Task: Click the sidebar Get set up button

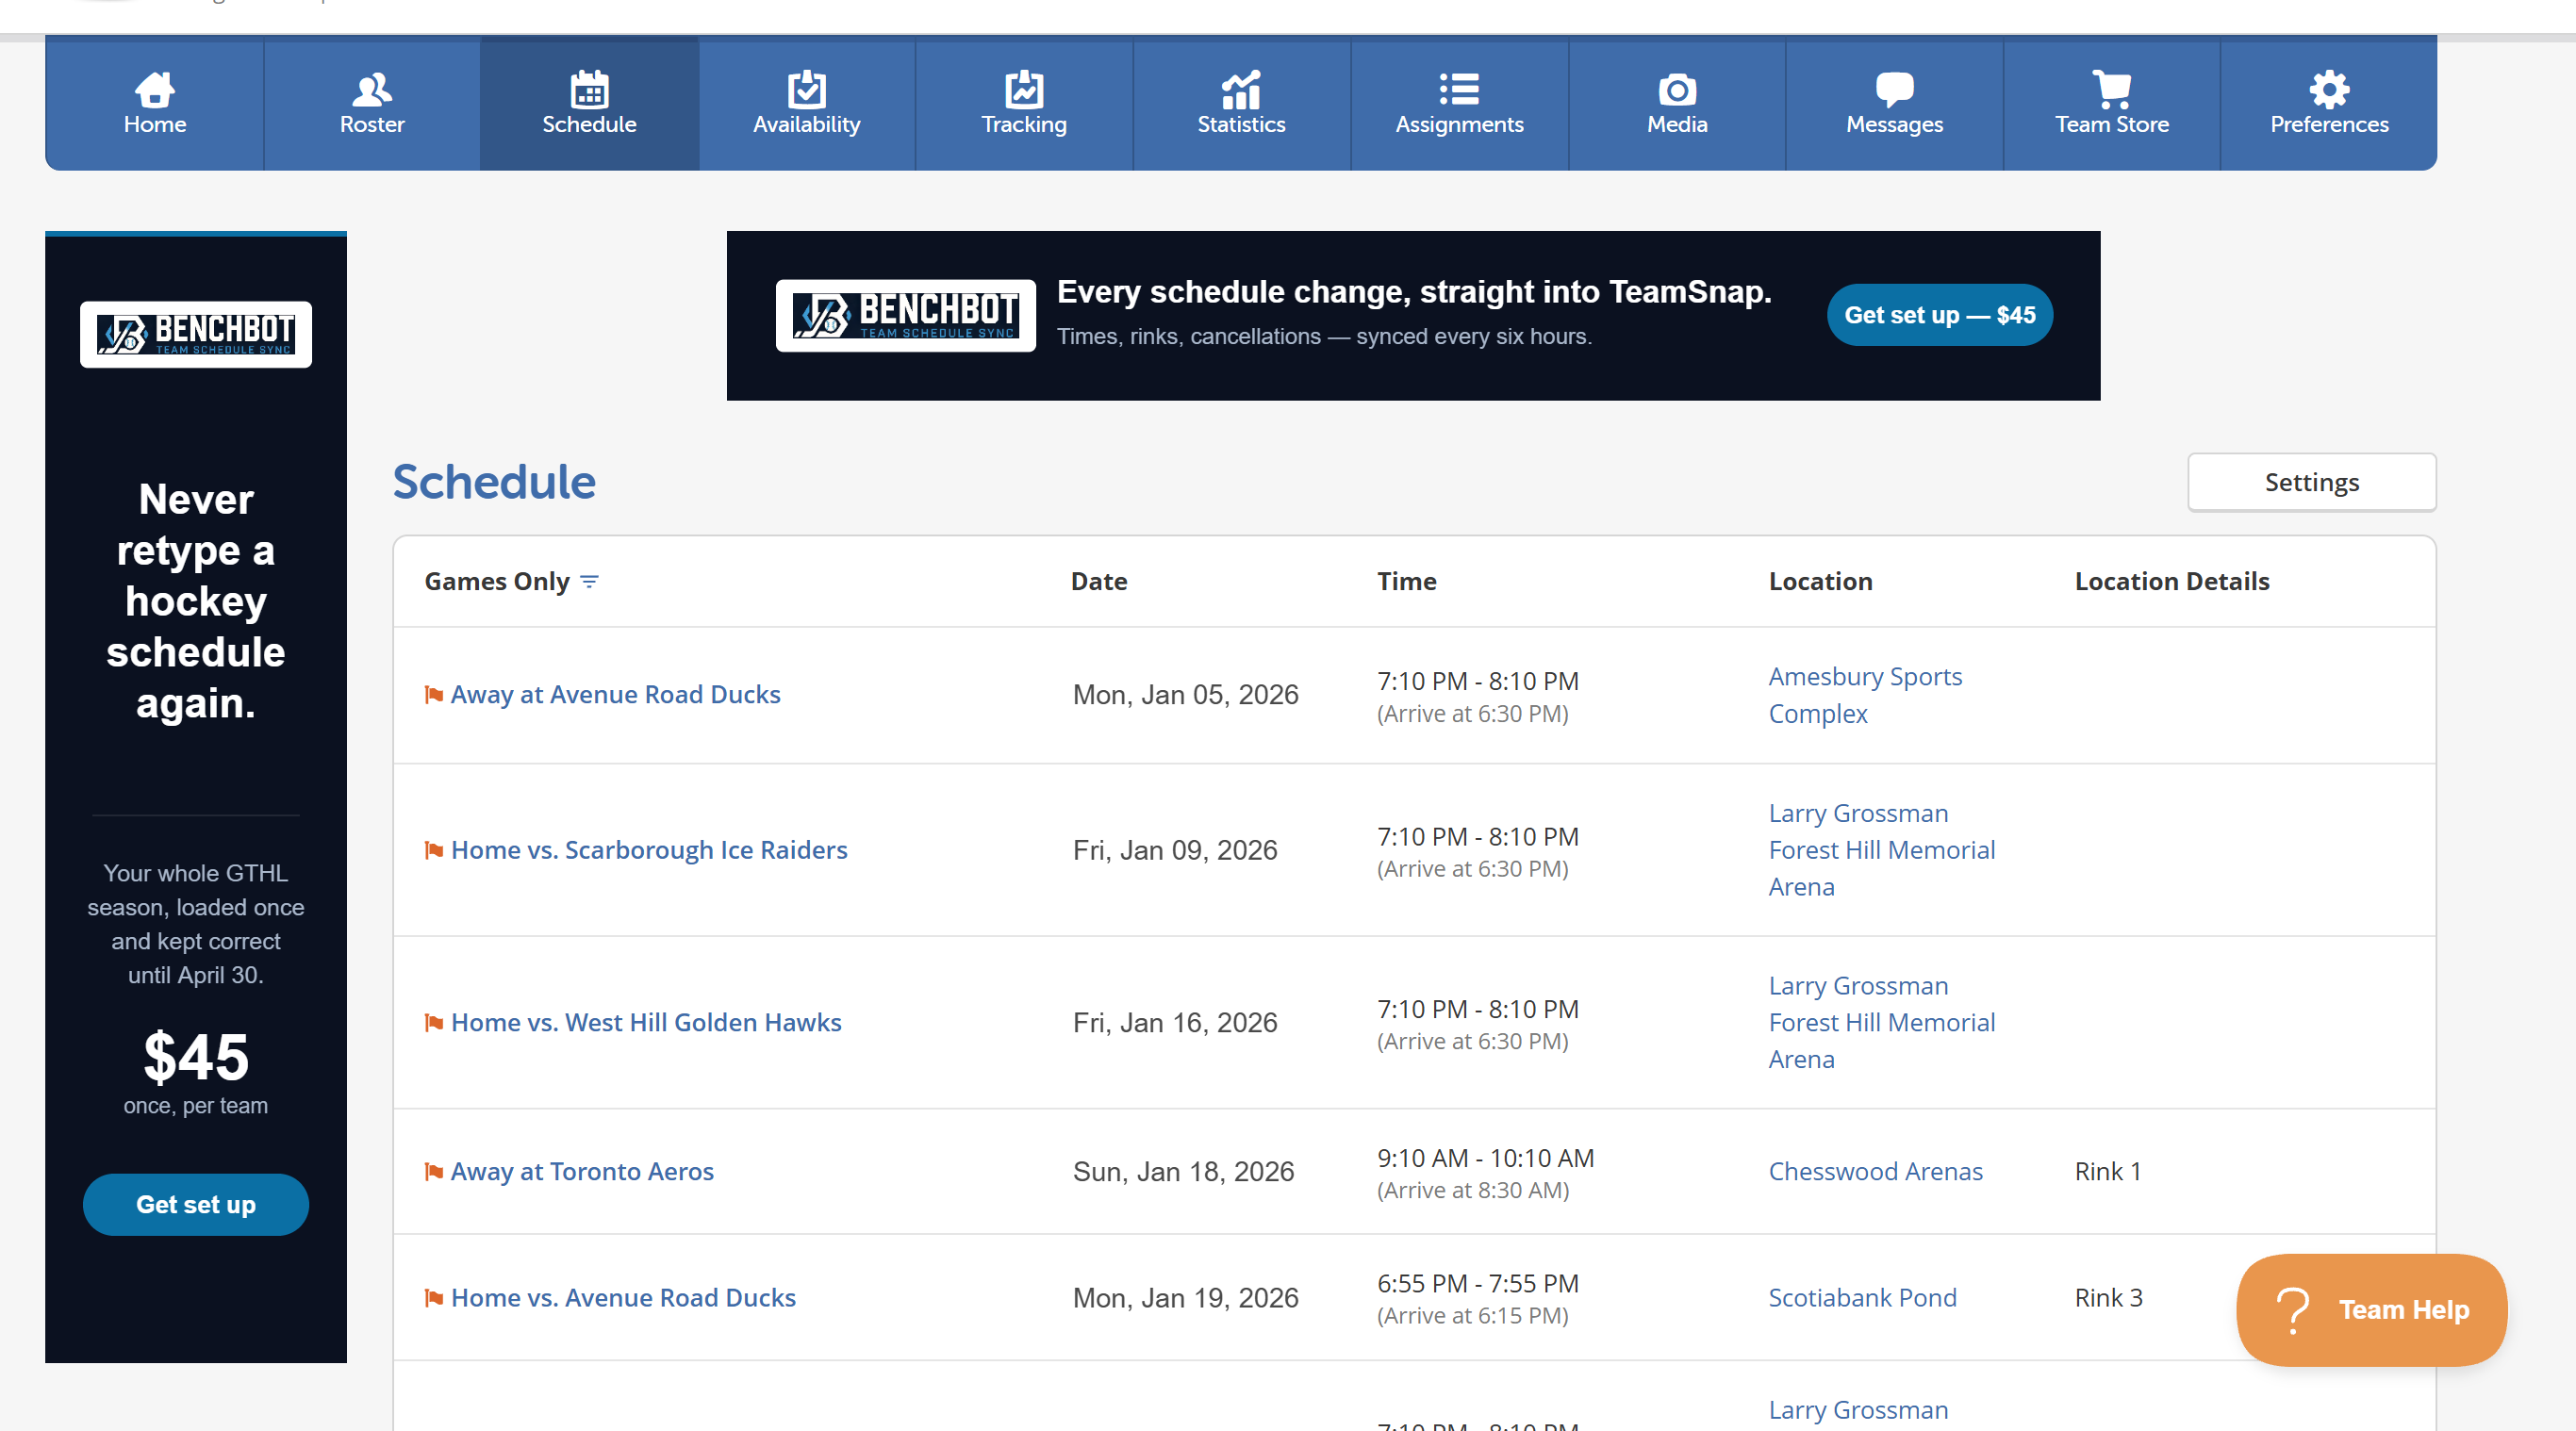Action: [196, 1204]
